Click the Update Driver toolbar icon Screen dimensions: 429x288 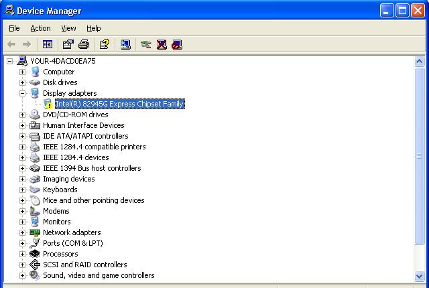click(x=146, y=44)
